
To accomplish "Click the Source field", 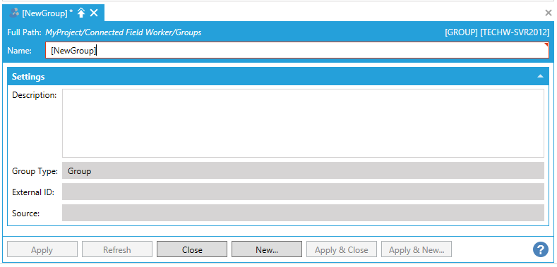I will pos(303,213).
